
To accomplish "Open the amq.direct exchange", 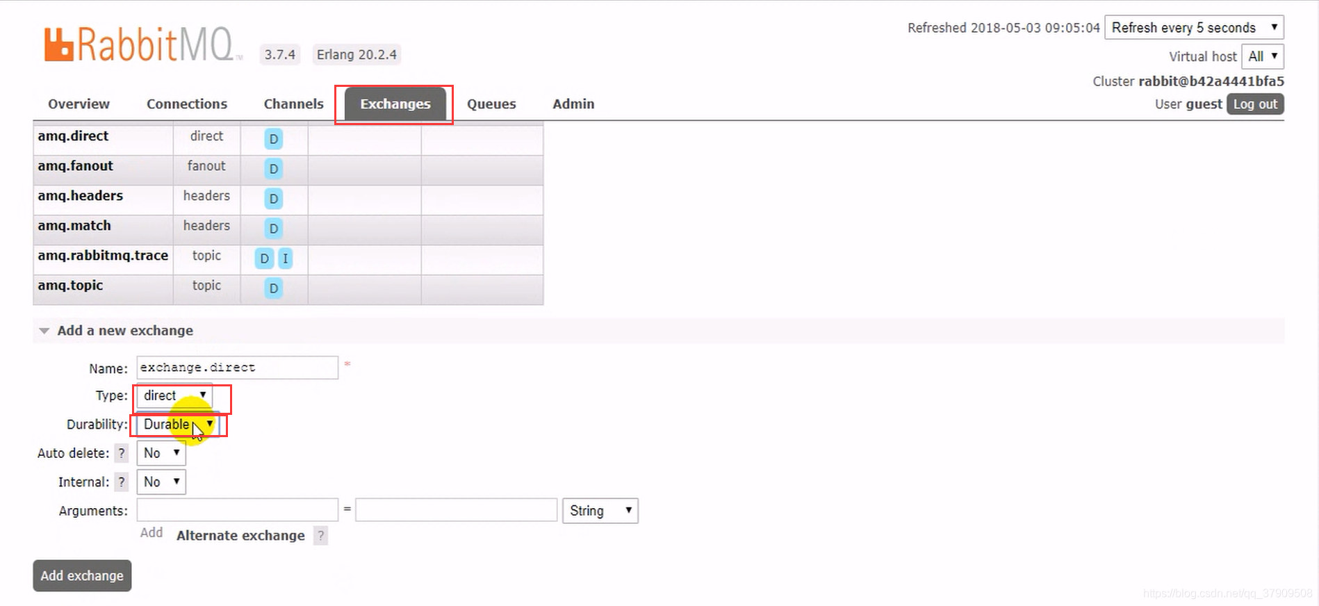I will coord(73,136).
